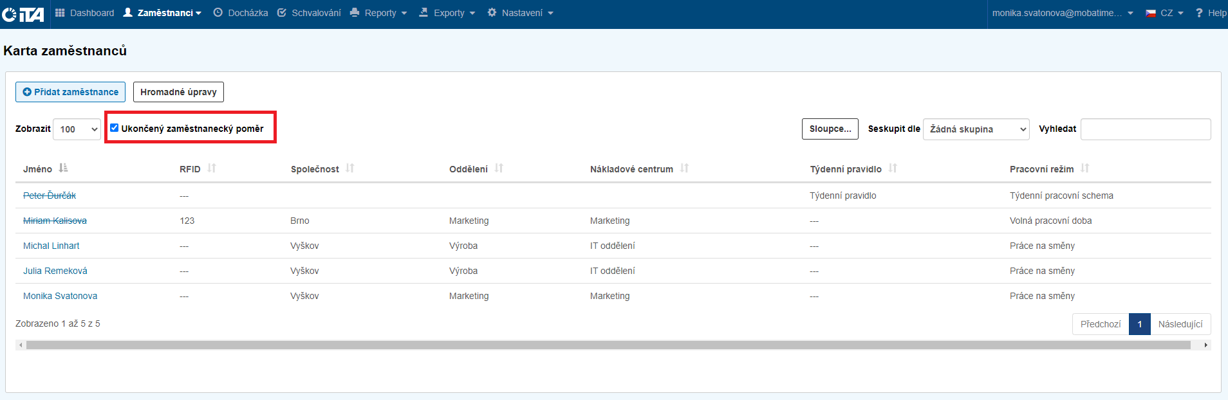Sort by Oddělení using its arrow icon
This screenshot has height=400, width=1228.
click(499, 168)
